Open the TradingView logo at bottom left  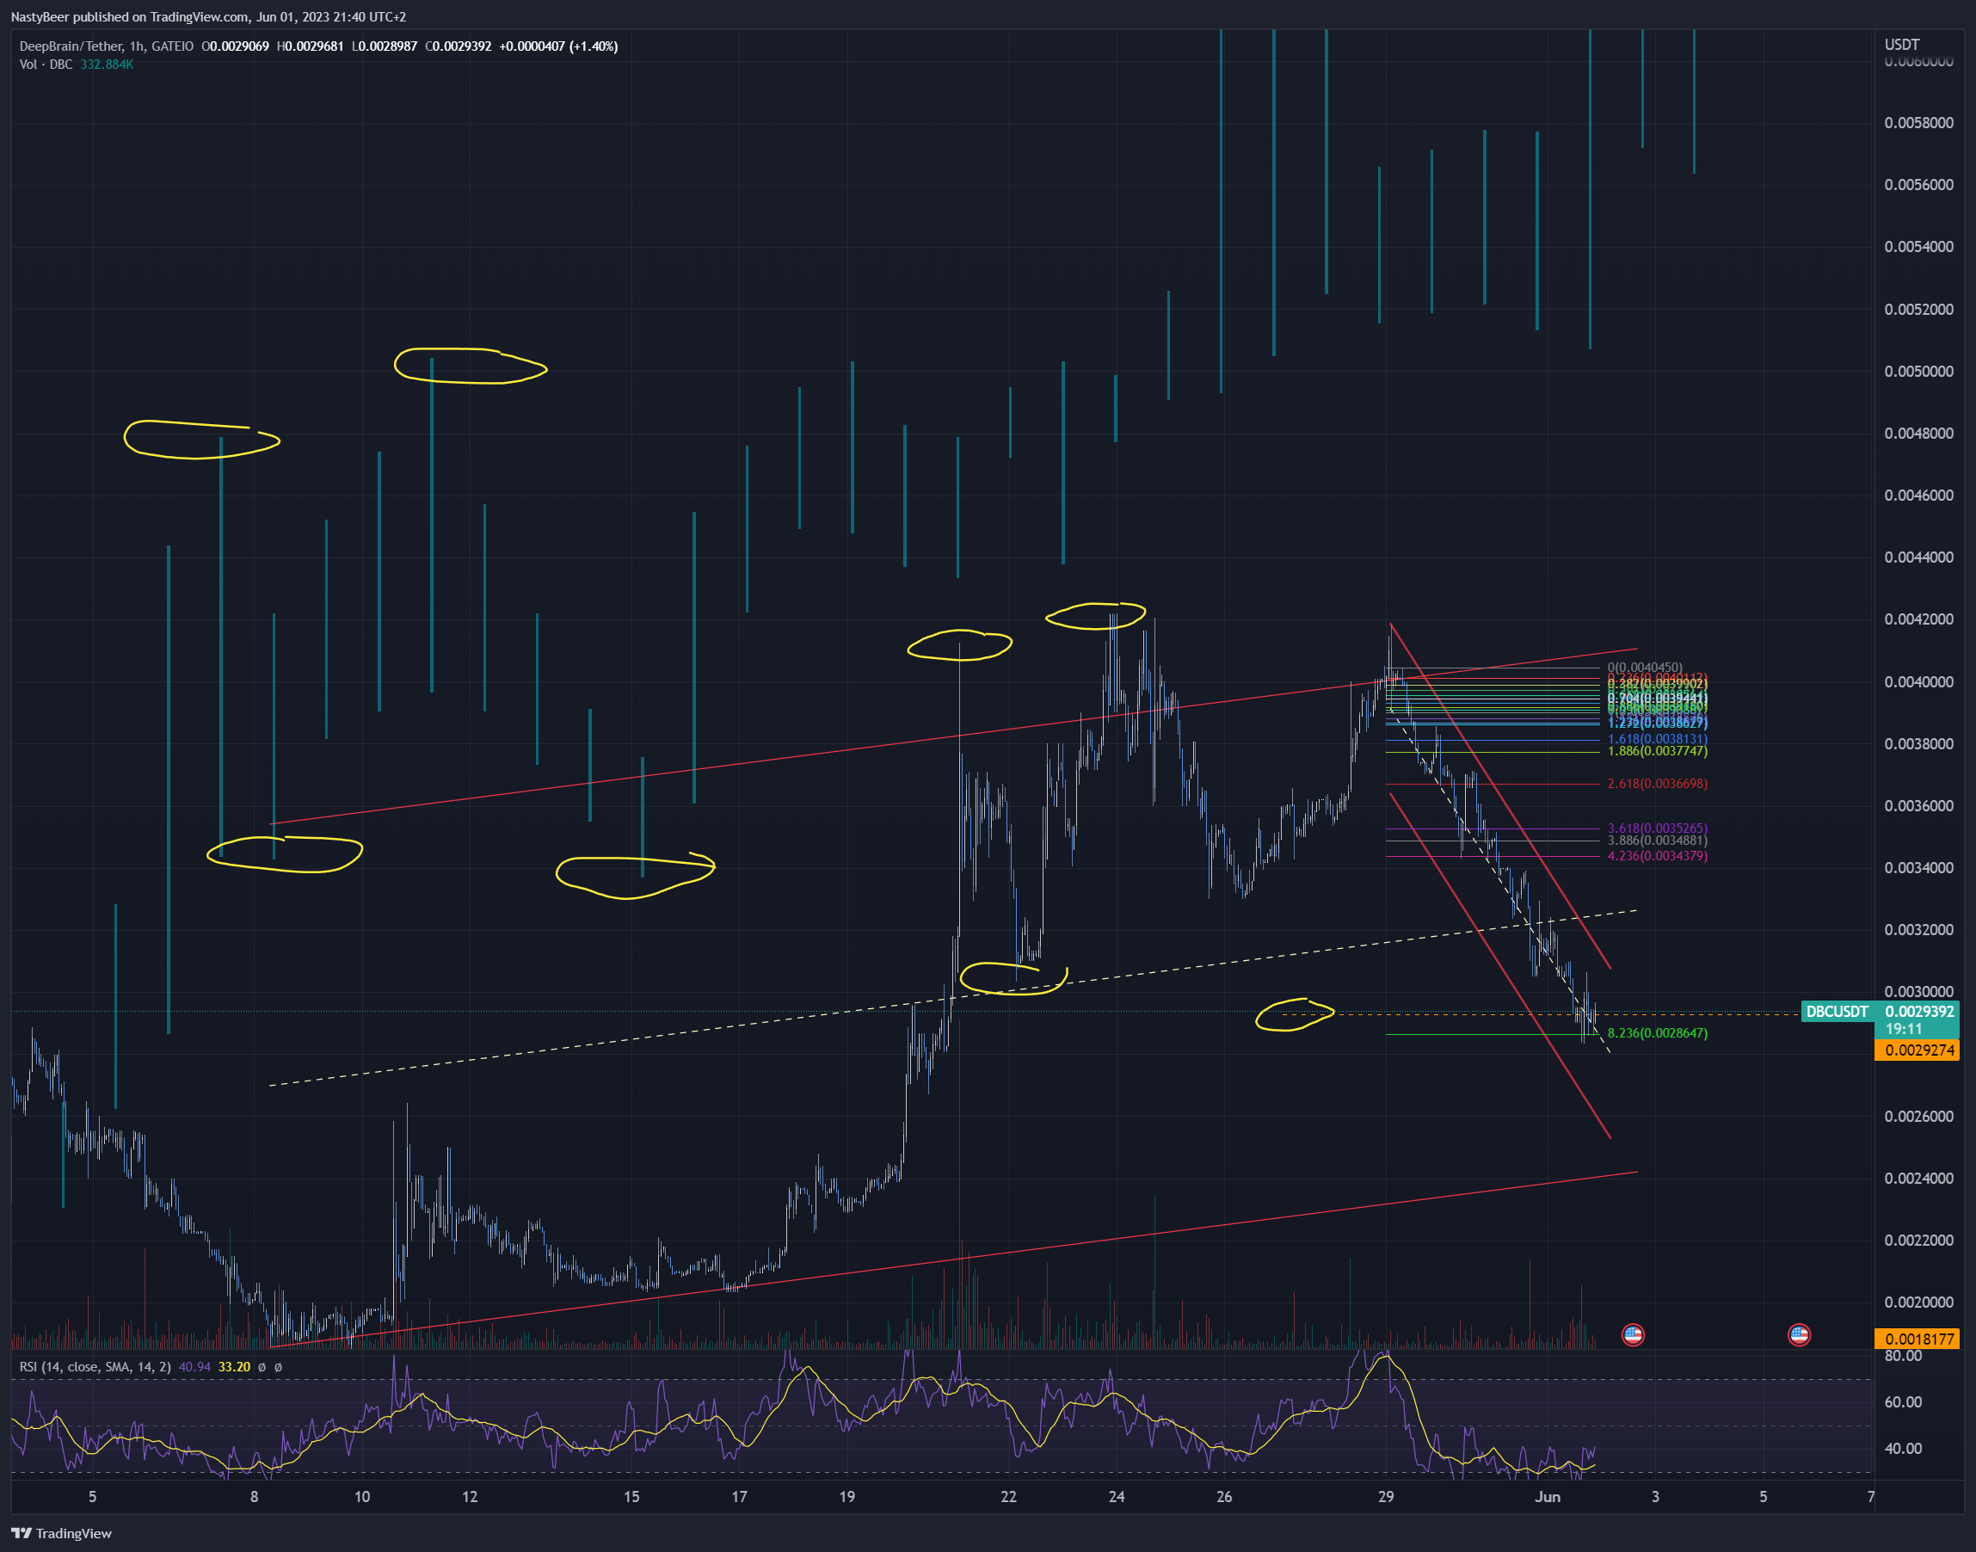(x=62, y=1533)
